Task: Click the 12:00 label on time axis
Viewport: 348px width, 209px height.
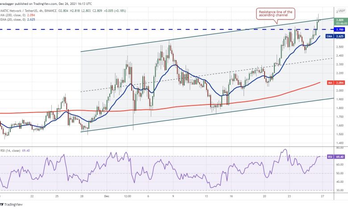Action: pyautogui.click(x=127, y=196)
